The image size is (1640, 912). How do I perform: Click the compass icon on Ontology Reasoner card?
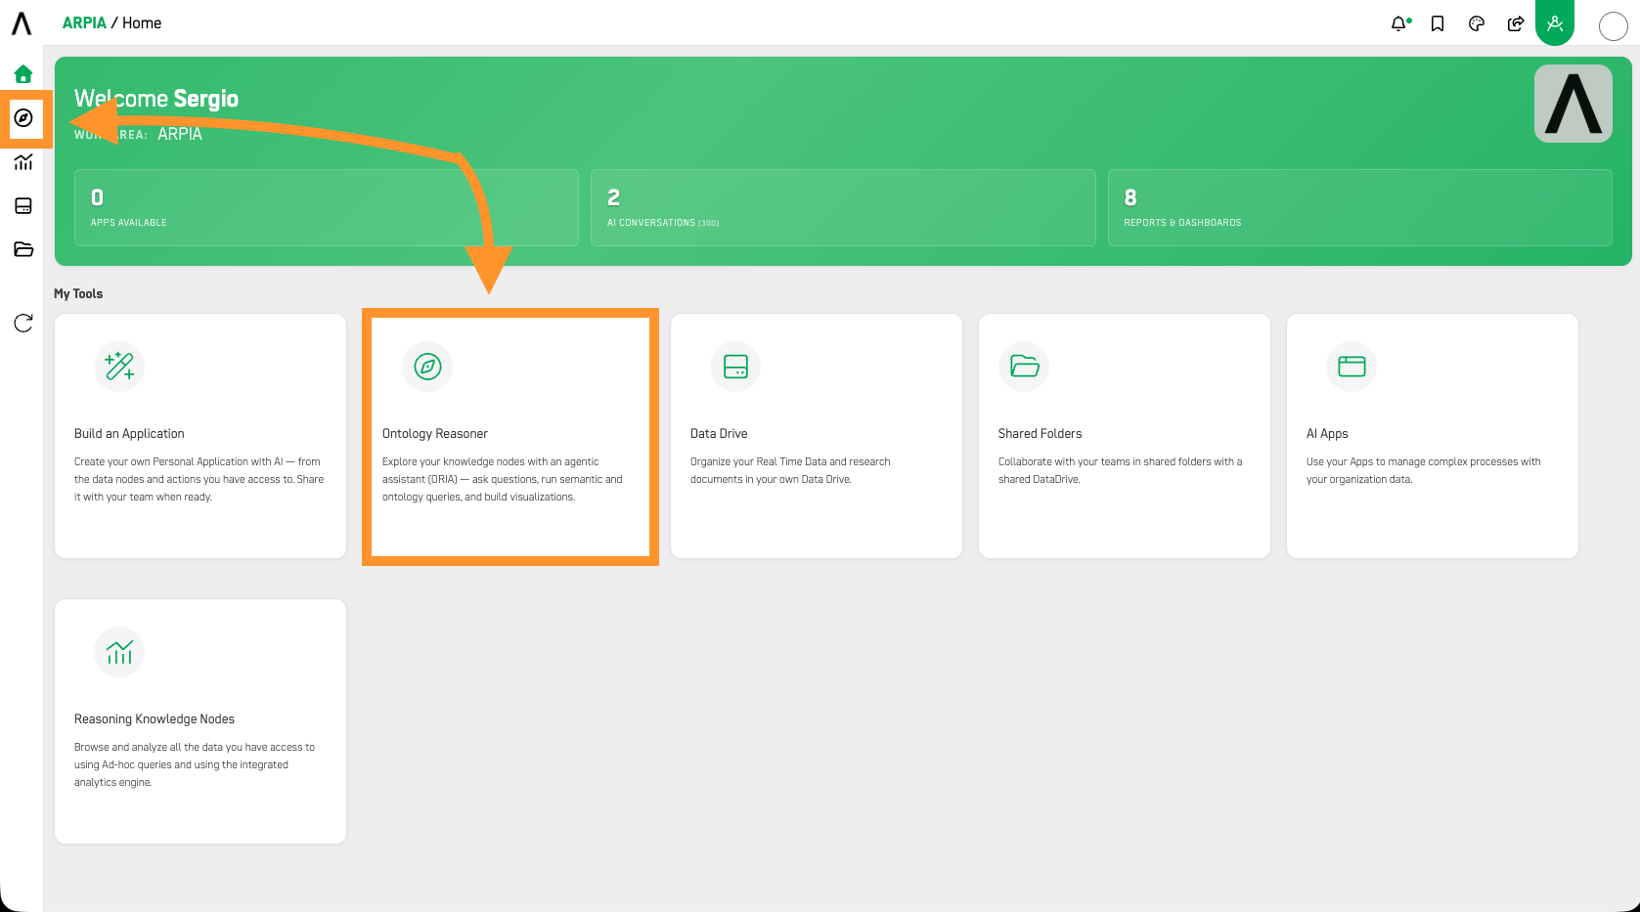[427, 367]
